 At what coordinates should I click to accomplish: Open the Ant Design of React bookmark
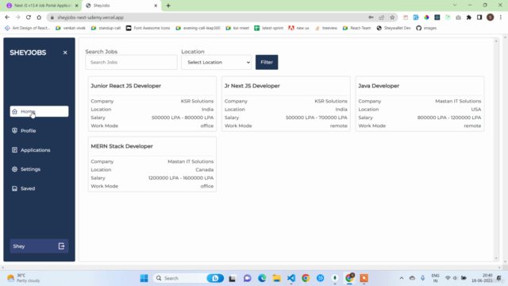coord(28,28)
